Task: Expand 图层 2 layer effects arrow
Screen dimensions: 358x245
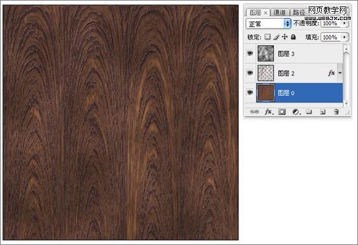Action: (340, 73)
